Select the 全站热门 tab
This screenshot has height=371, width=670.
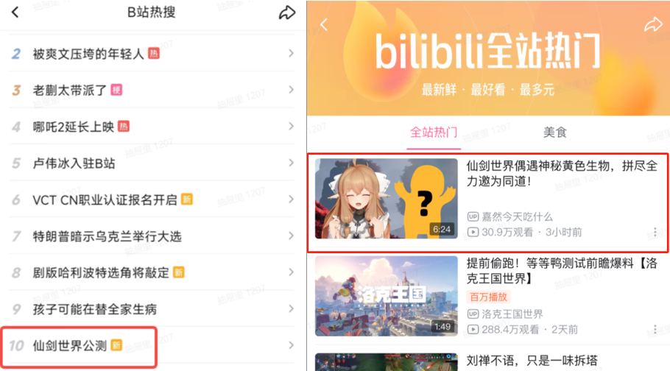pyautogui.click(x=433, y=132)
